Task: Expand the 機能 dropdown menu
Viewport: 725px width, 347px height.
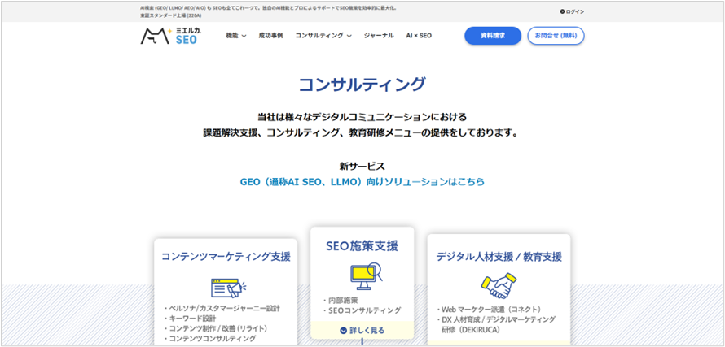Action: [235, 36]
